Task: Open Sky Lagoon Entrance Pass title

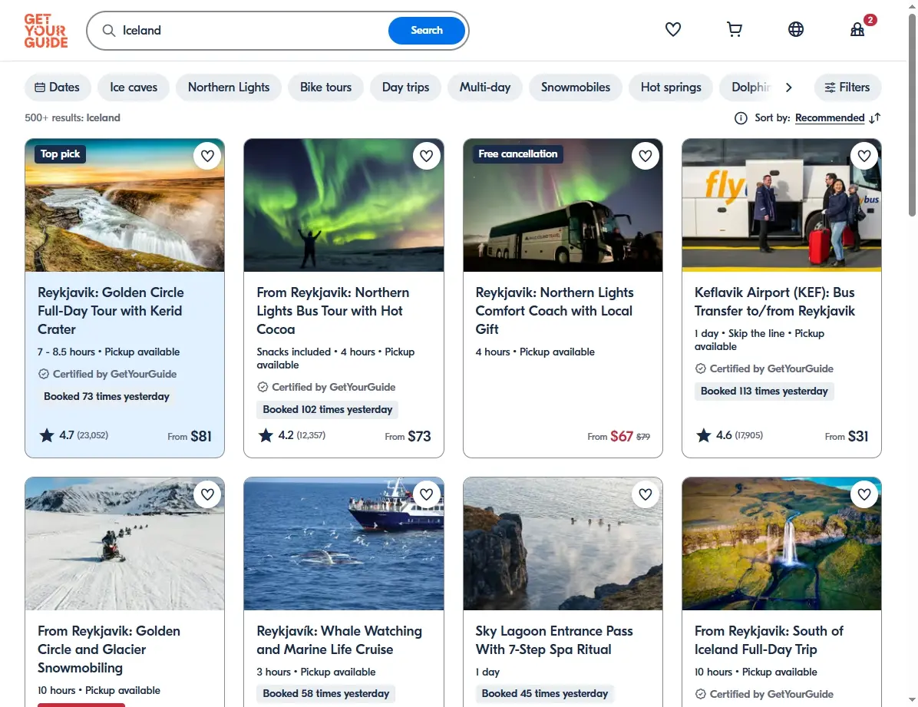Action: 554,640
